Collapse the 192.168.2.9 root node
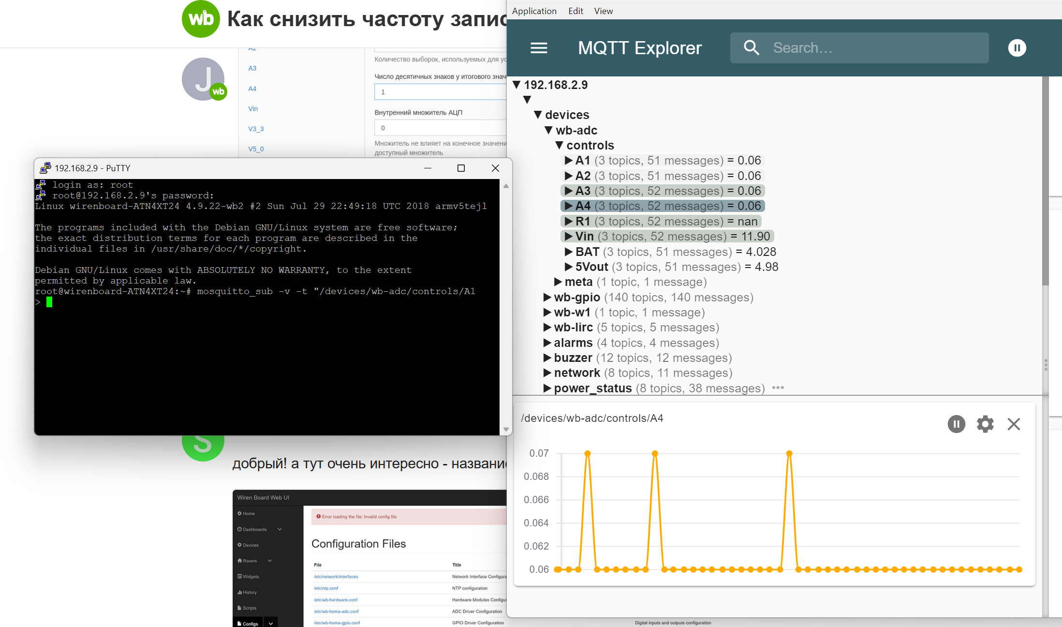Viewport: 1062px width, 627px height. tap(516, 85)
